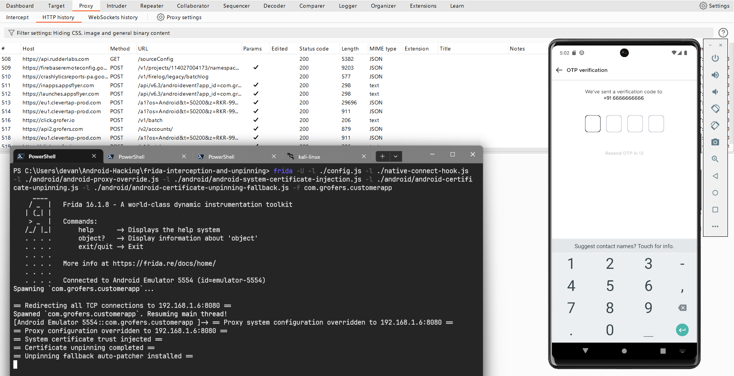
Task: Switch to Intruder tab
Action: 117,6
